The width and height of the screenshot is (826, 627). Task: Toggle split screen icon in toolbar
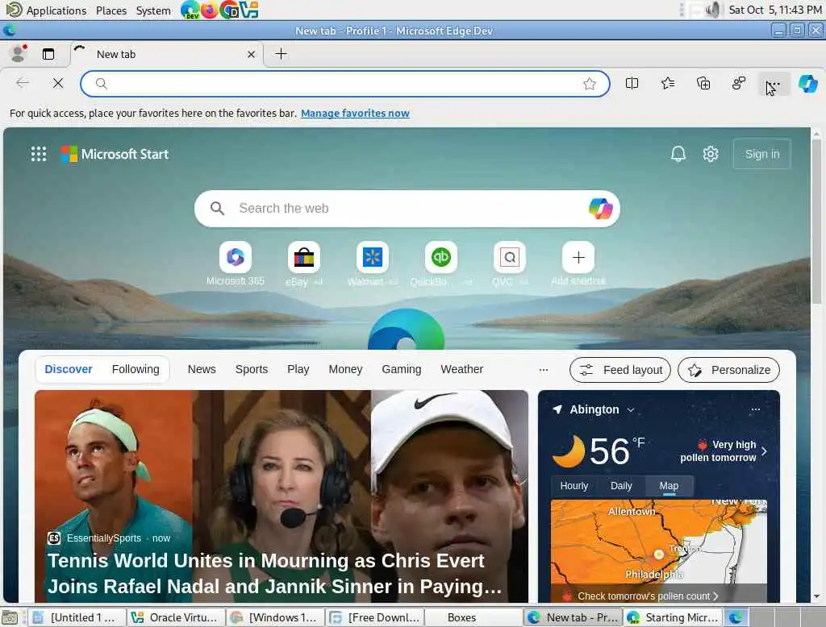click(632, 83)
